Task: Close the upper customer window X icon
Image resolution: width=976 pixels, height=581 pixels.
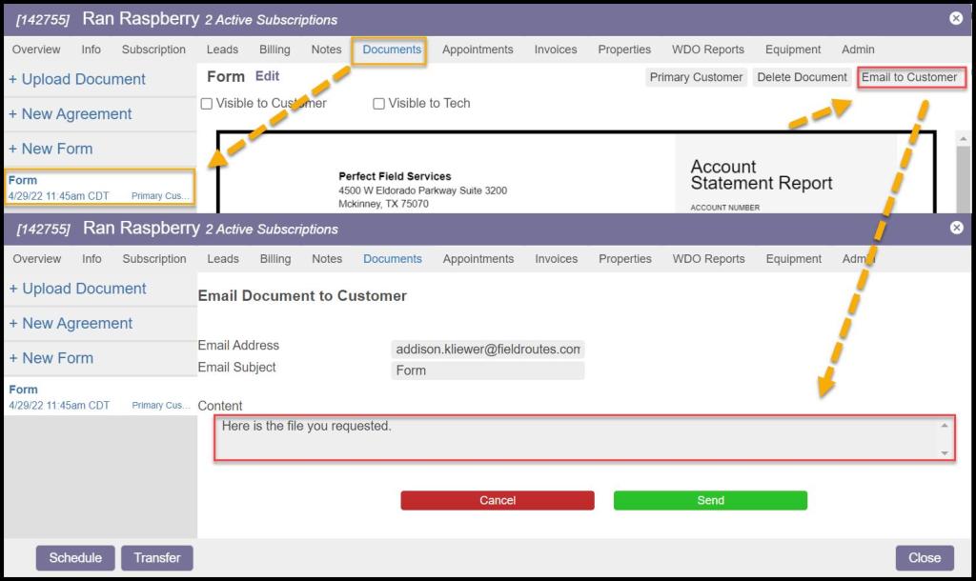Action: (x=956, y=18)
